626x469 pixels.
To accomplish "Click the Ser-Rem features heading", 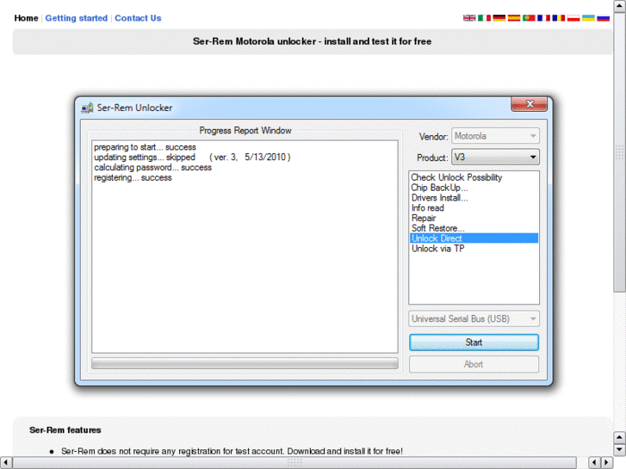I will (65, 430).
